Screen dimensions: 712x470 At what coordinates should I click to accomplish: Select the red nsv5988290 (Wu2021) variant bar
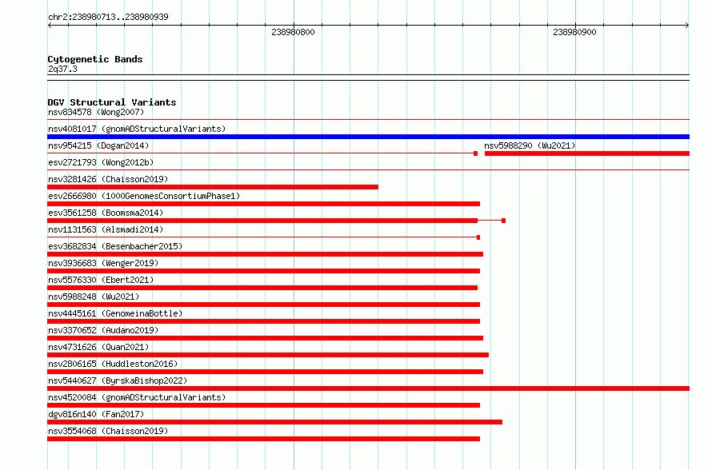click(x=587, y=153)
